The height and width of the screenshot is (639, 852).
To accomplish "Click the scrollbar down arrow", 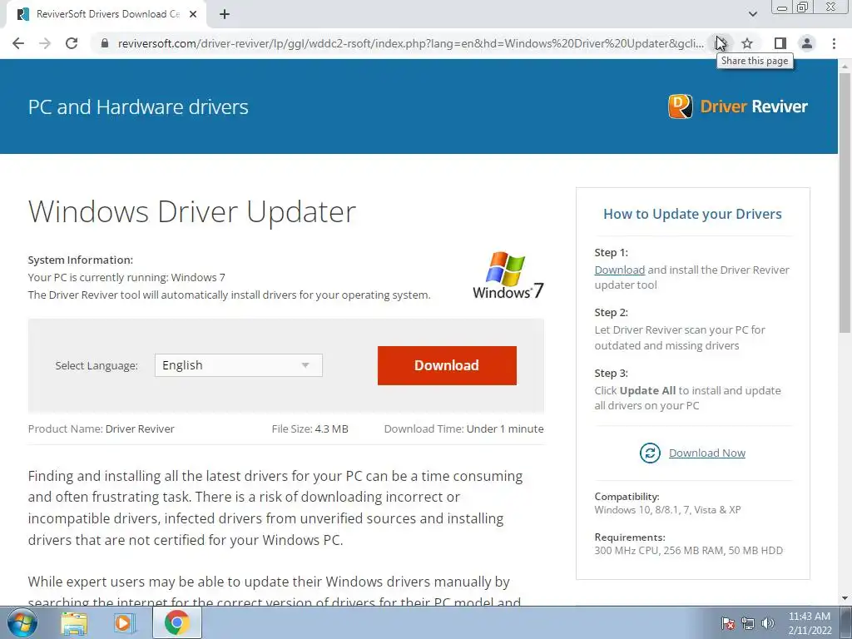I will click(845, 599).
